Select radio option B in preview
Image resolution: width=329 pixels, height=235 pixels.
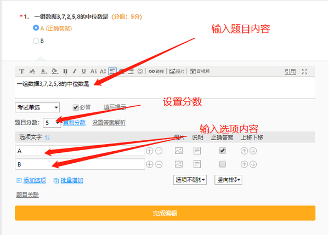(36, 41)
